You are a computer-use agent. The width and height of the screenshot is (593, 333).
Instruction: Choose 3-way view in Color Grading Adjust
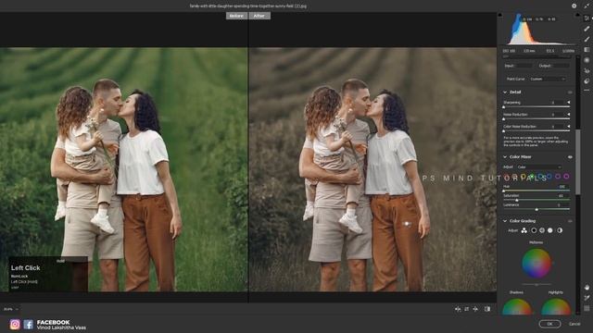pos(524,230)
